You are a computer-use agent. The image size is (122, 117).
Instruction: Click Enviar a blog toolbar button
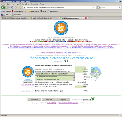(x=16, y=15)
